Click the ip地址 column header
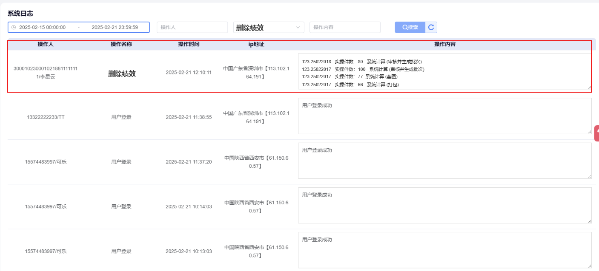Screen dimensions: 599x271 click(256, 44)
